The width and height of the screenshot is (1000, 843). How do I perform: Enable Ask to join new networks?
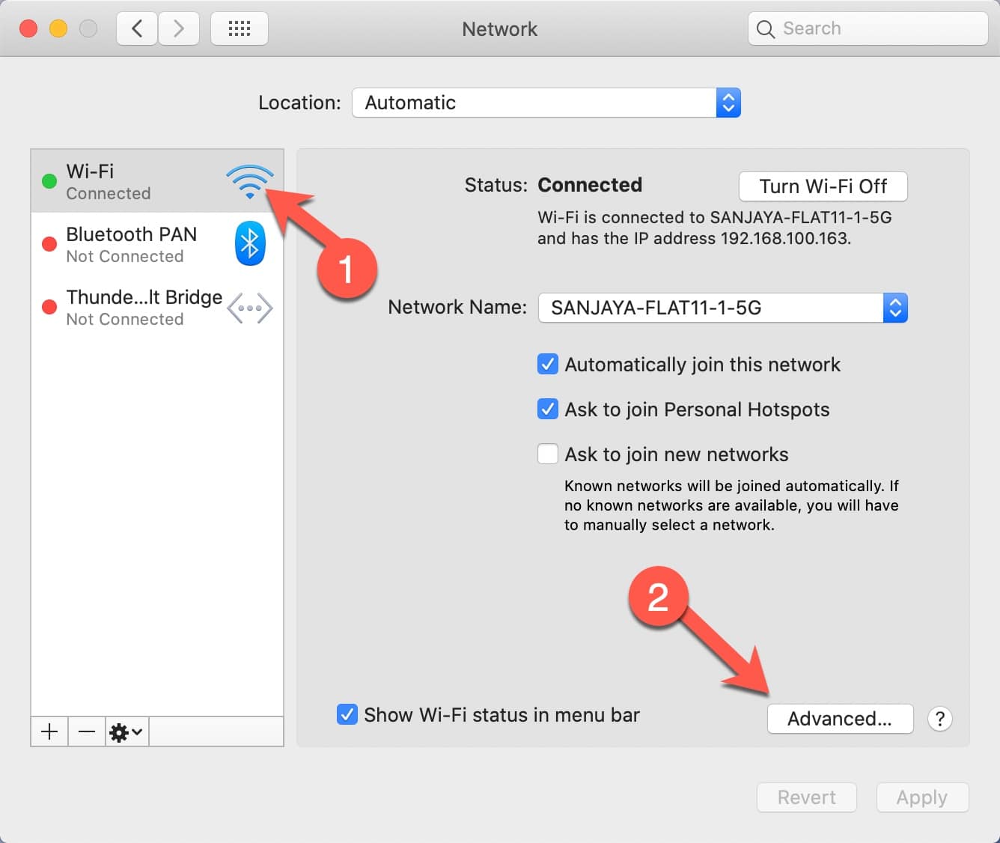pos(548,454)
